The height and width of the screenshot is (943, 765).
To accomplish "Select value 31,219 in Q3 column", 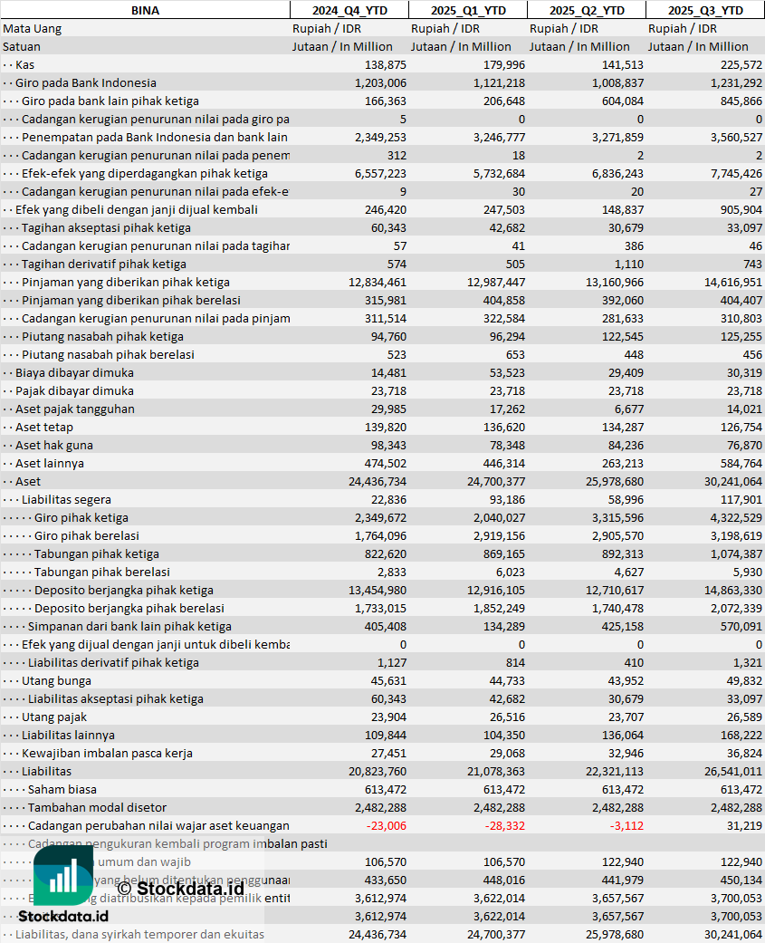I will [x=744, y=826].
